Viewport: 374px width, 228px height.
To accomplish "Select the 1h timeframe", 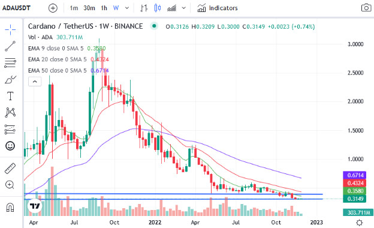I will click(104, 8).
